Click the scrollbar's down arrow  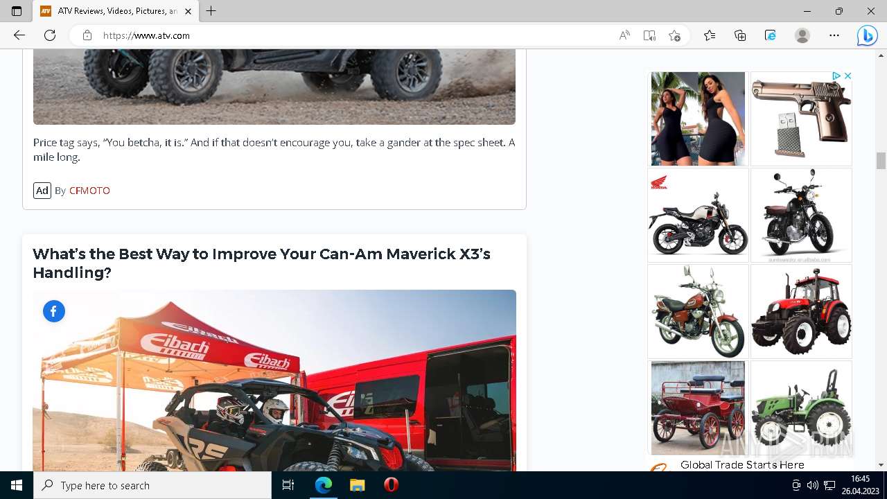click(x=881, y=465)
